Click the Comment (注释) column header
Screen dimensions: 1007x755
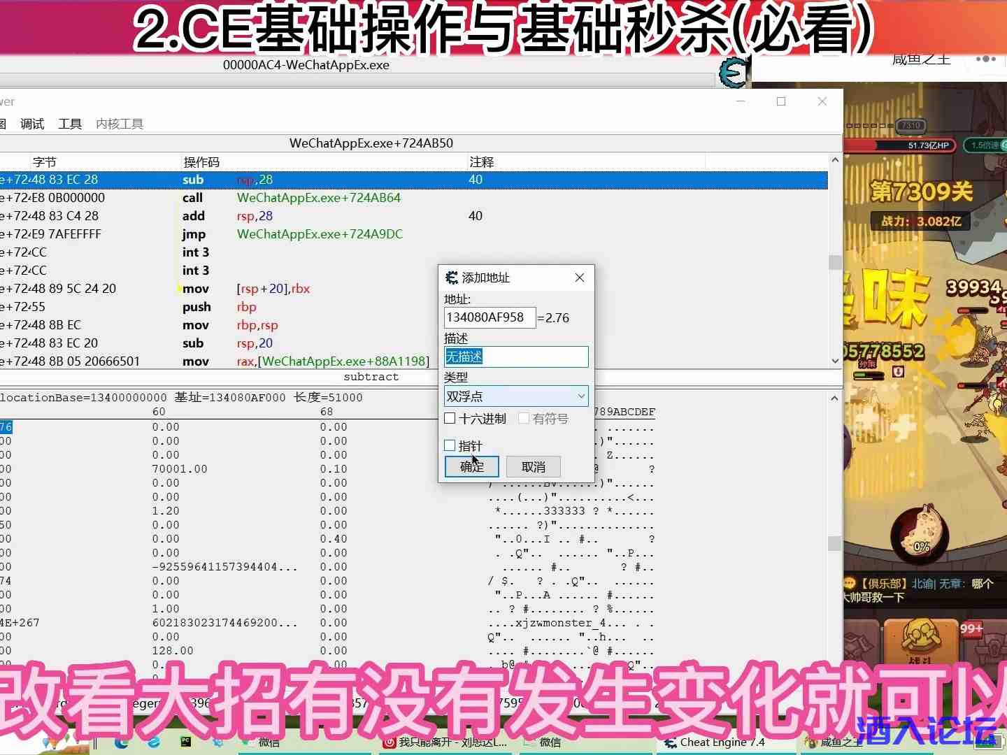coord(481,162)
